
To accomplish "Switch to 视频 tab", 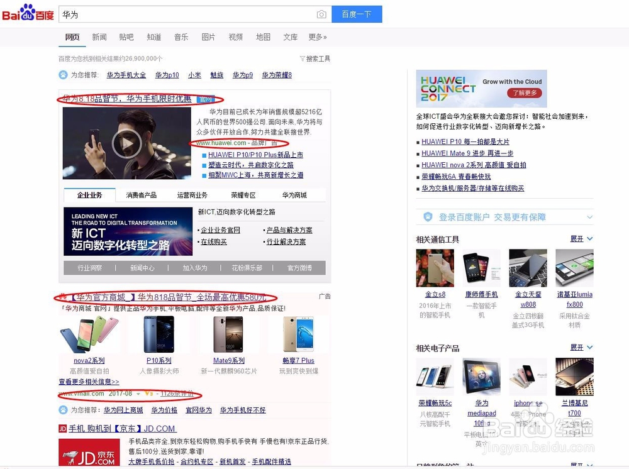I will point(235,37).
